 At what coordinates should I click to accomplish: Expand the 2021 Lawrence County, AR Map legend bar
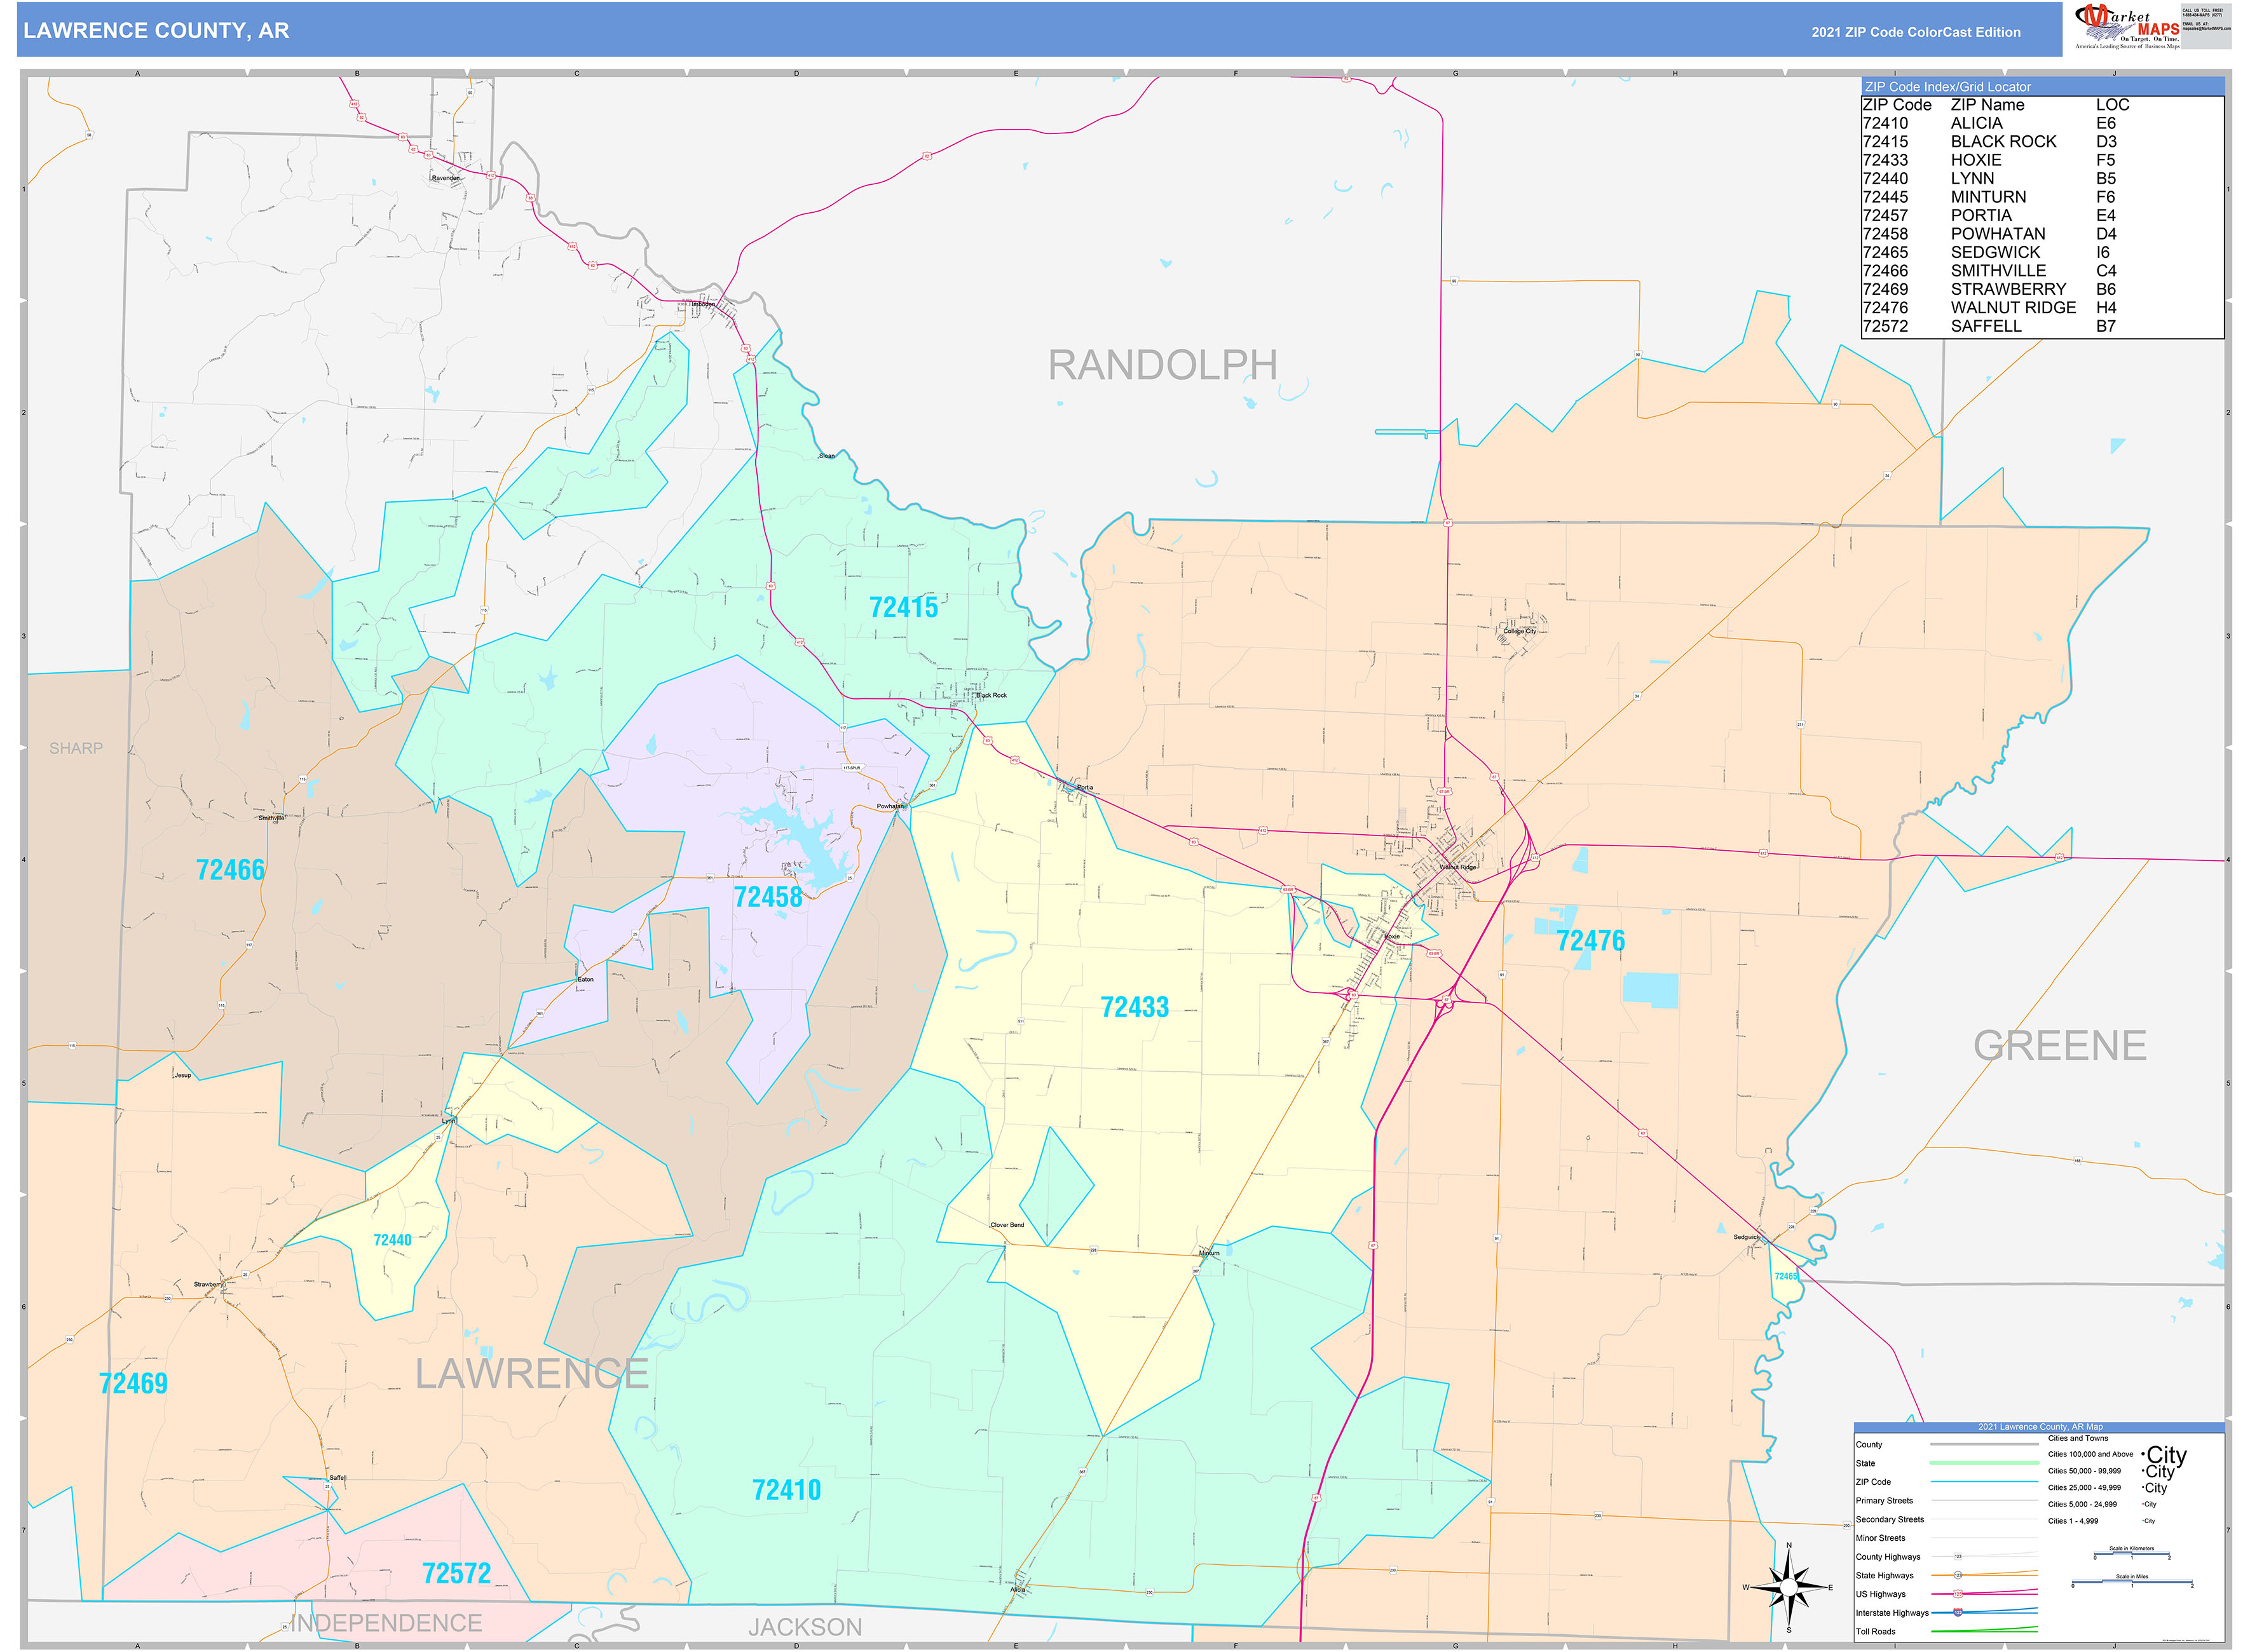(2041, 1427)
